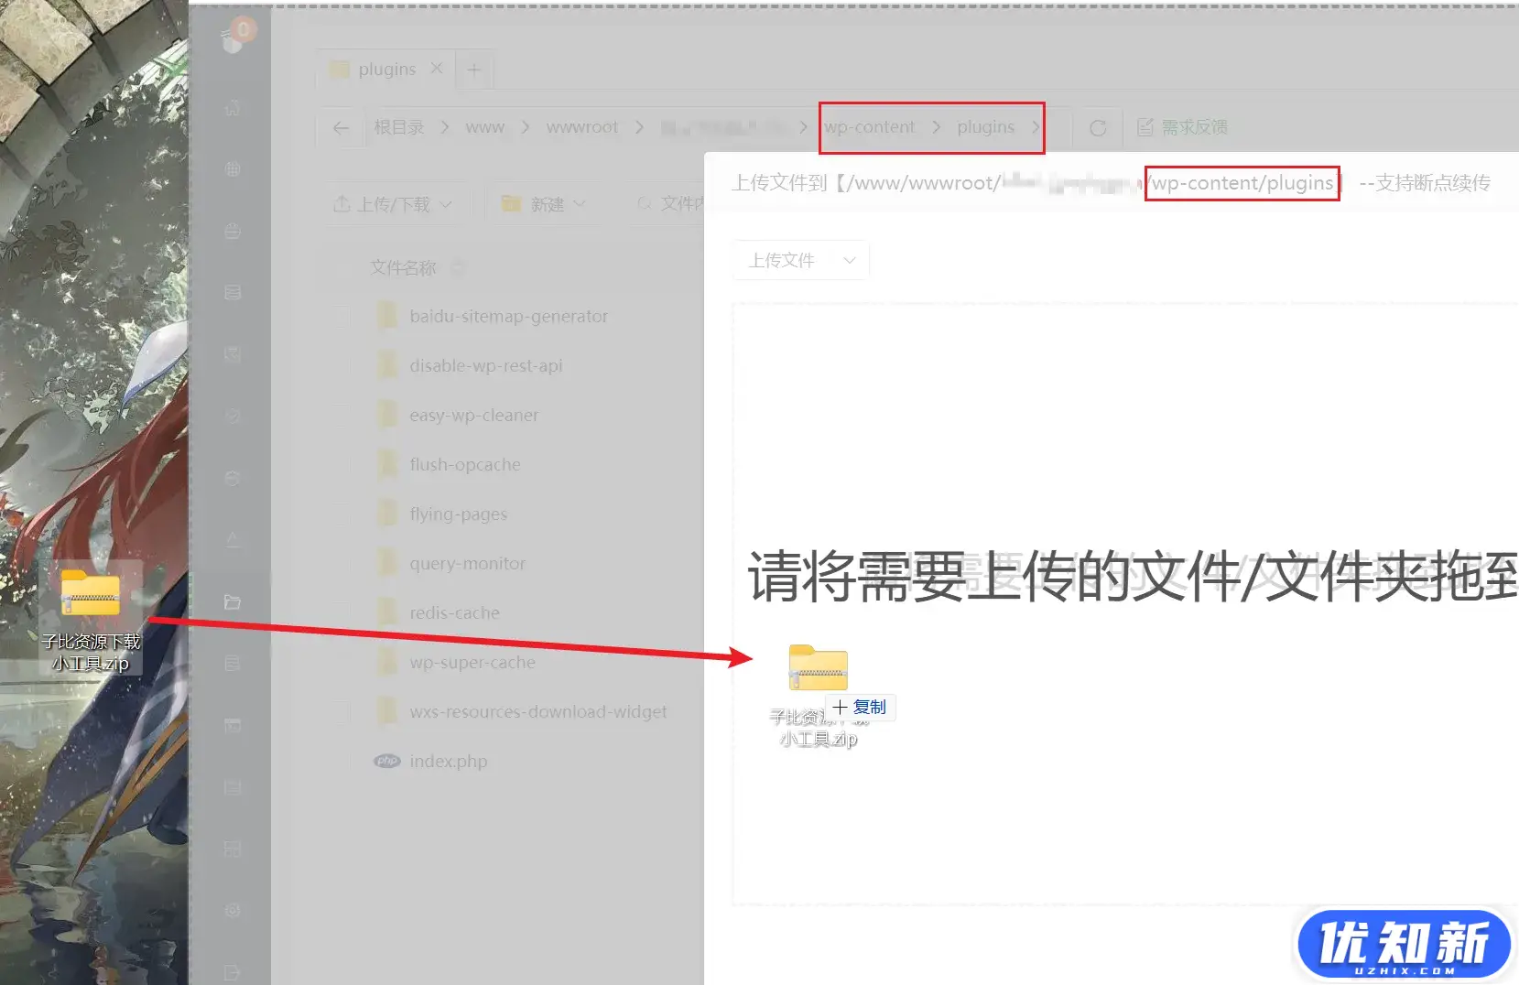Open the Files folder icon in sidebar
This screenshot has height=985, width=1519.
pos(233,602)
